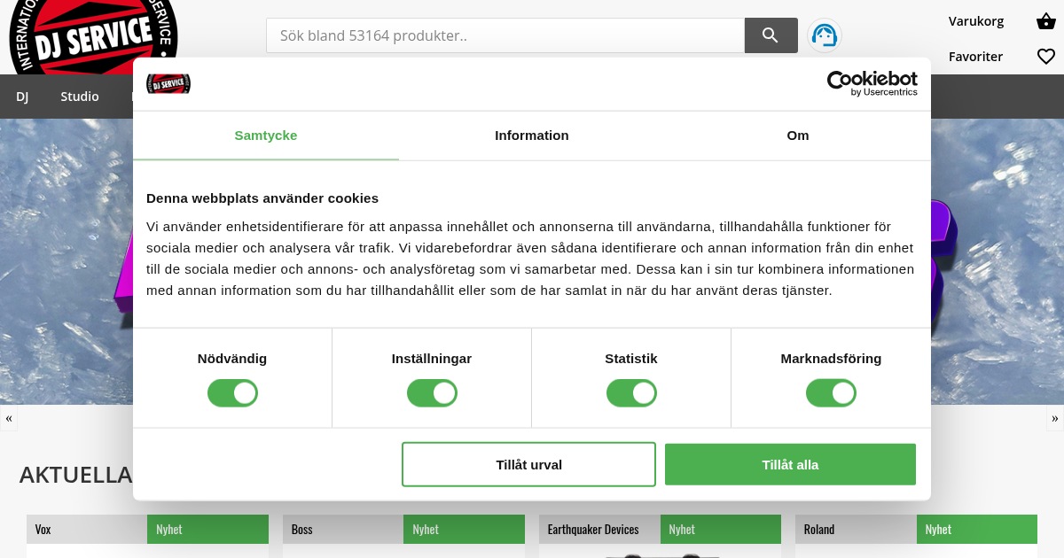Image resolution: width=1064 pixels, height=558 pixels.
Task: Click the Nyhet badge on Roland card
Action: coord(977,530)
